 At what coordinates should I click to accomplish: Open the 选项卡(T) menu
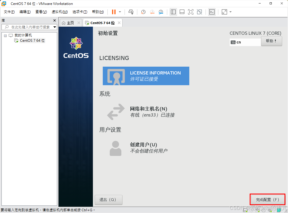coord(80,12)
